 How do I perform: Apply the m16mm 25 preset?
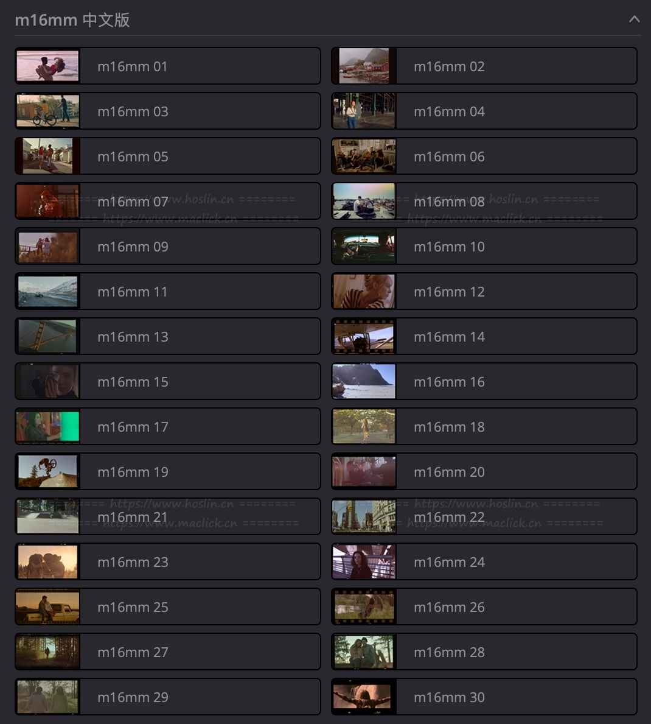tap(168, 606)
